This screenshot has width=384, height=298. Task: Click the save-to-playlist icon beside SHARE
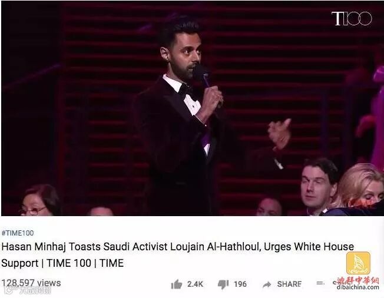click(x=319, y=283)
